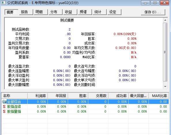Click the summary panel scroll-down arrow

(x=165, y=86)
